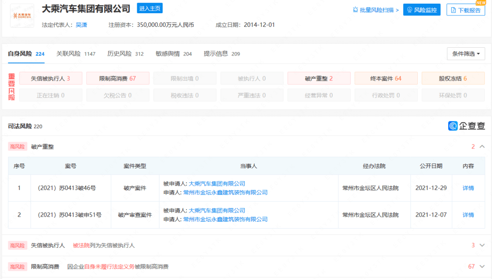This screenshot has width=492, height=279.
Task: Expand the 限制高消费 section chevron
Action: click(482, 266)
